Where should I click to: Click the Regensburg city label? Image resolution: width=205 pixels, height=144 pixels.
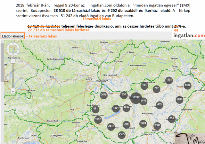point(13,58)
